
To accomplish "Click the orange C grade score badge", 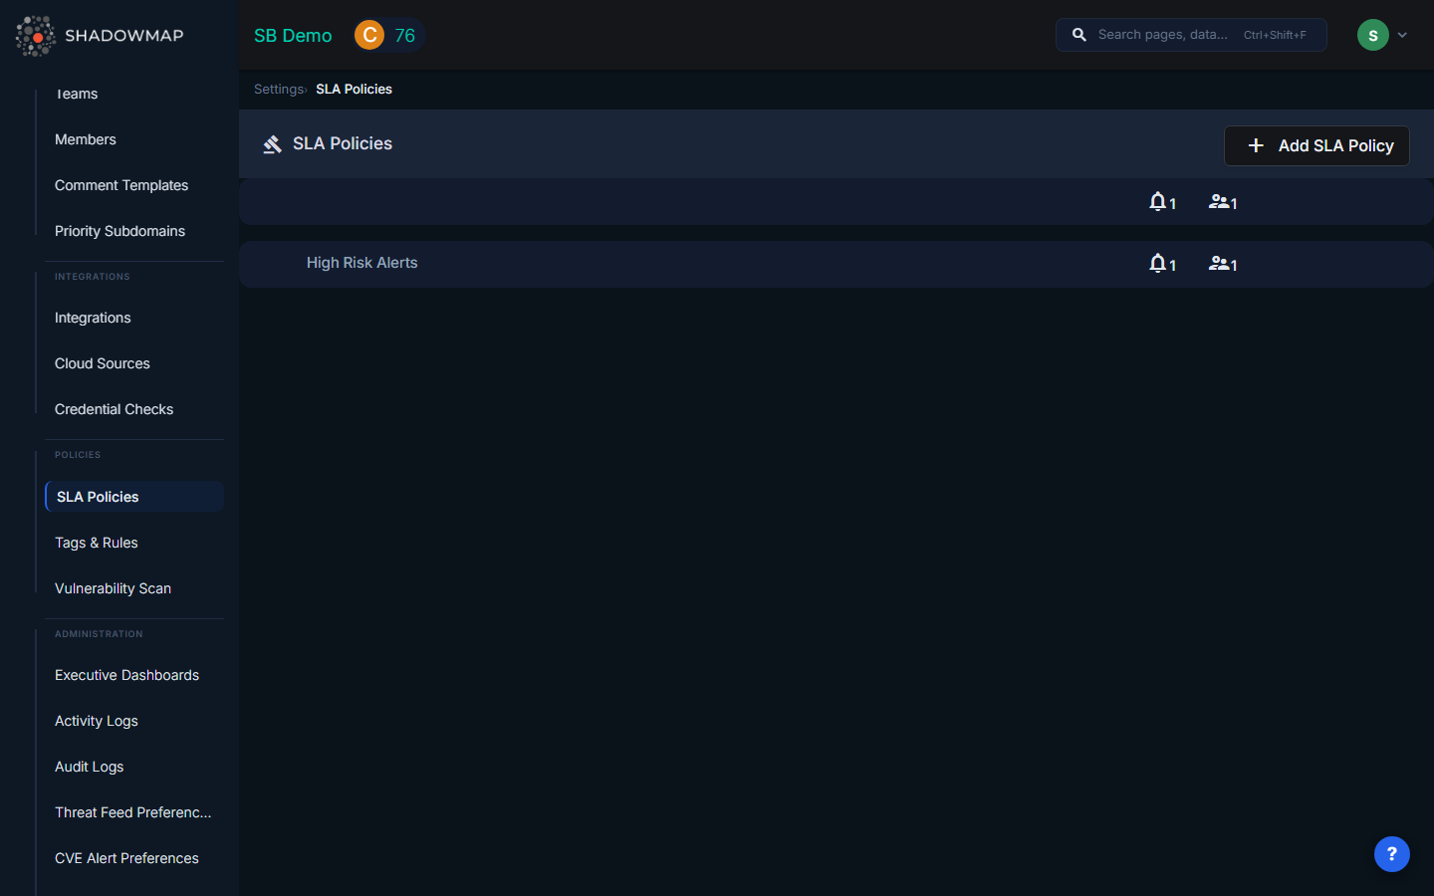I will click(369, 35).
